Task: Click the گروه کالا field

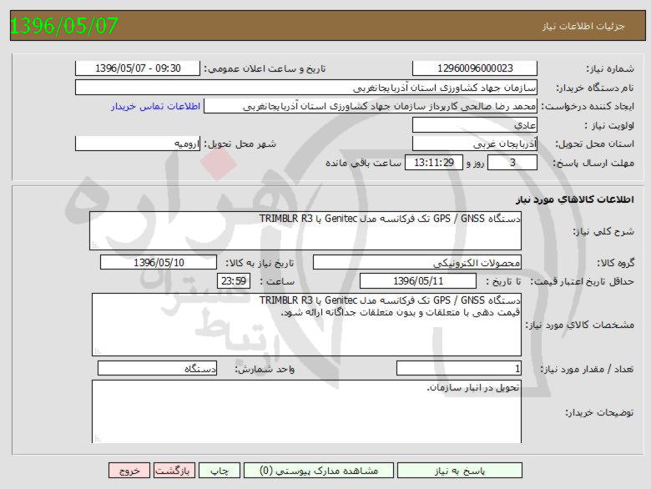Action: tap(416, 263)
